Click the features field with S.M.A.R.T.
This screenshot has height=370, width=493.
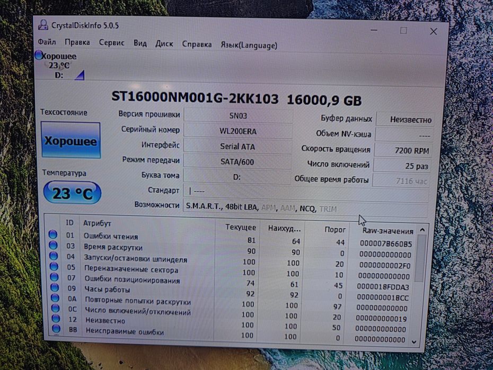pyautogui.click(x=305, y=209)
